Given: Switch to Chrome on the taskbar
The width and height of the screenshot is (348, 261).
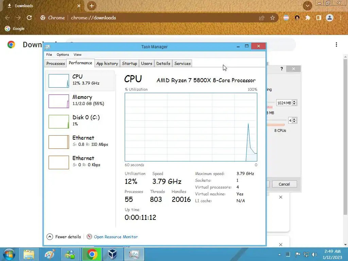Looking at the screenshot, I should pos(92,254).
